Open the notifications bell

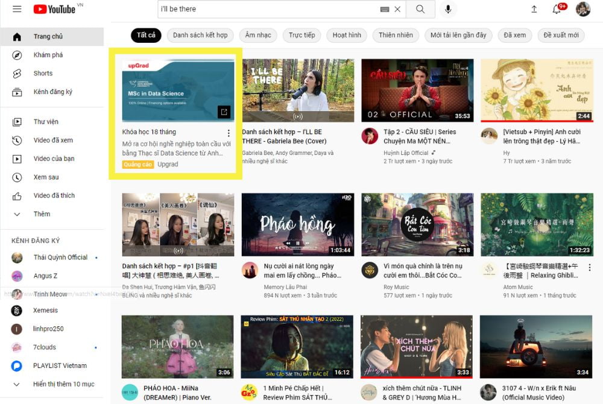click(557, 9)
